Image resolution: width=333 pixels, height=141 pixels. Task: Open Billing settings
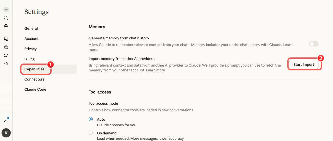[x=29, y=59]
